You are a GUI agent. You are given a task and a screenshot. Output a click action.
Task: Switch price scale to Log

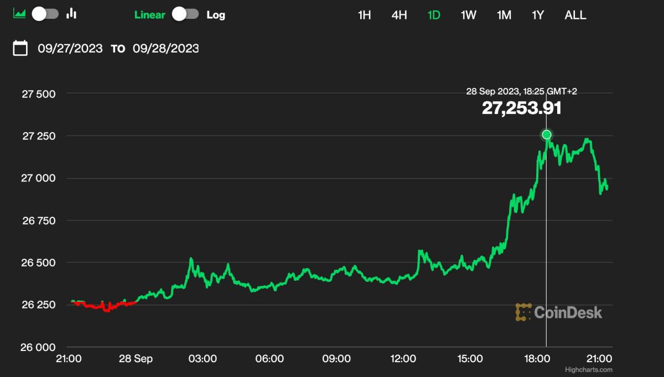(215, 15)
